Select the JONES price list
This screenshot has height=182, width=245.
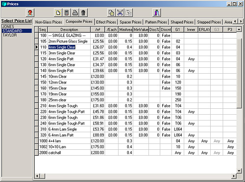(17, 26)
